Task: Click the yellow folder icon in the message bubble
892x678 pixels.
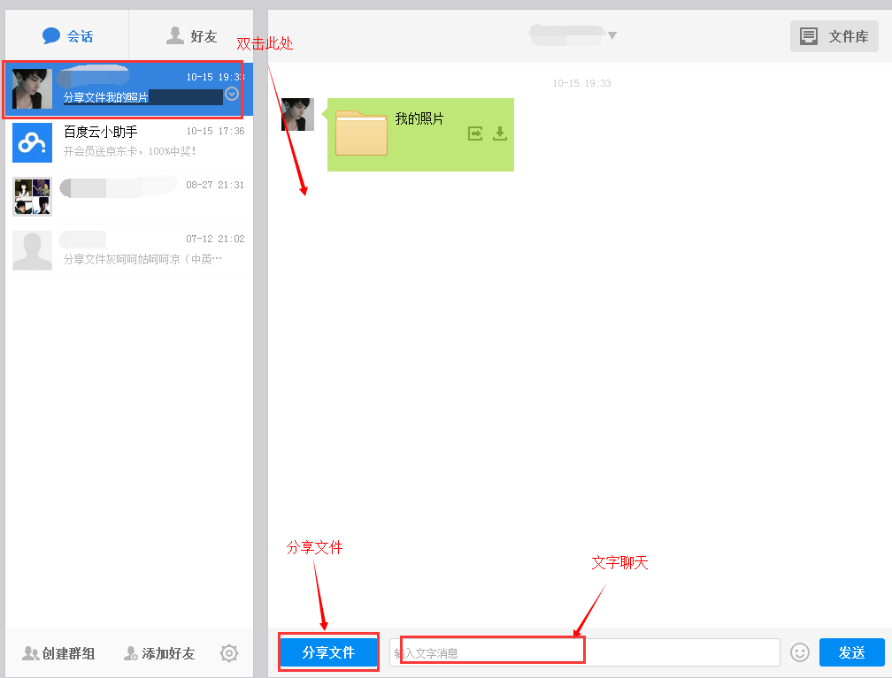Action: [361, 134]
